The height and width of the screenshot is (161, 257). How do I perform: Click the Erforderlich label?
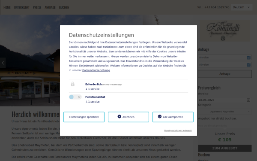pyautogui.click(x=93, y=84)
